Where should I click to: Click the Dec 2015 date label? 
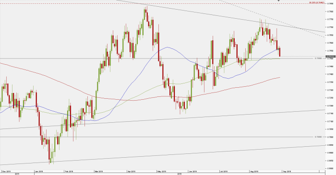click(x=6, y=171)
